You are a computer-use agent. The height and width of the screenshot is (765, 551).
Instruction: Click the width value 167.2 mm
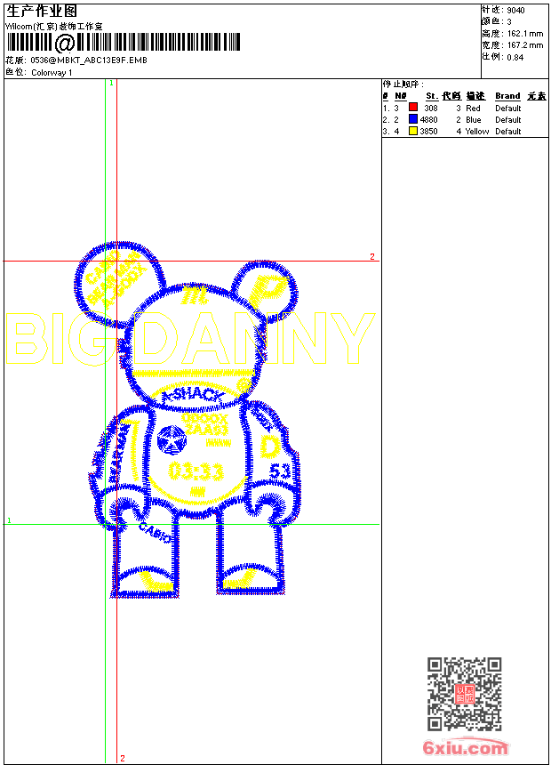pyautogui.click(x=525, y=45)
